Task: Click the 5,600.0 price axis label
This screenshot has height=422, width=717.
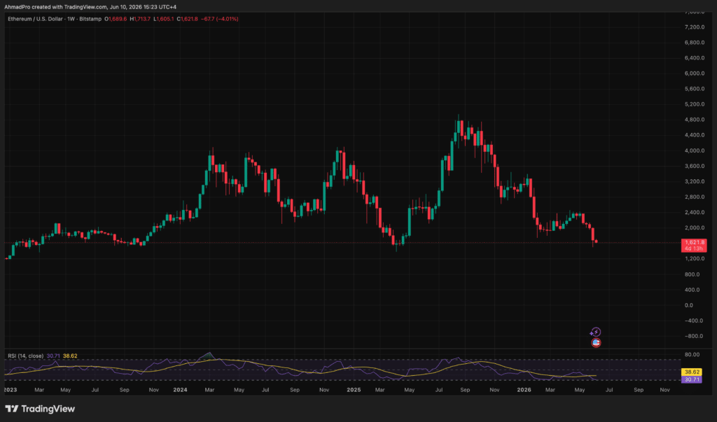Action: [694, 89]
